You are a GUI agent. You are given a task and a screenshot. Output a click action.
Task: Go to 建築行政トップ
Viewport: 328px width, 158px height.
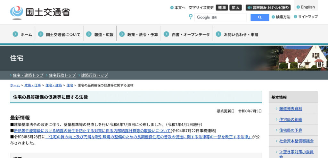point(94,75)
